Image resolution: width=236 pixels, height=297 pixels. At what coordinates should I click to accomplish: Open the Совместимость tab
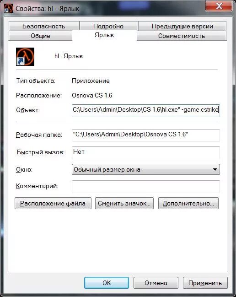click(x=182, y=36)
